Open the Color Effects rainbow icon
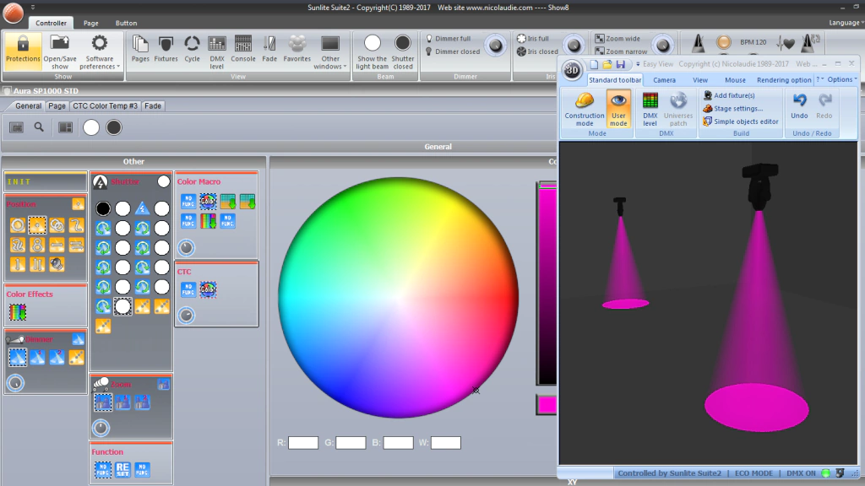This screenshot has height=486, width=865. pyautogui.click(x=18, y=312)
